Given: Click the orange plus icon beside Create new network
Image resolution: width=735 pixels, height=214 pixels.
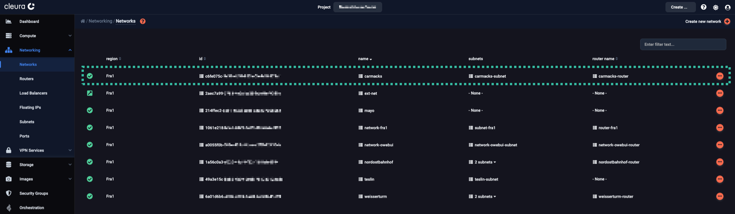Looking at the screenshot, I should click(x=727, y=21).
